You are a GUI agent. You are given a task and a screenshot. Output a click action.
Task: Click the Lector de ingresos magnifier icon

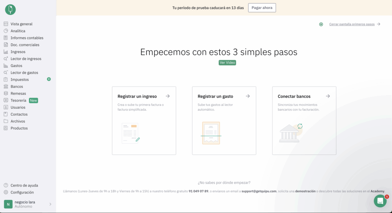coord(6,59)
